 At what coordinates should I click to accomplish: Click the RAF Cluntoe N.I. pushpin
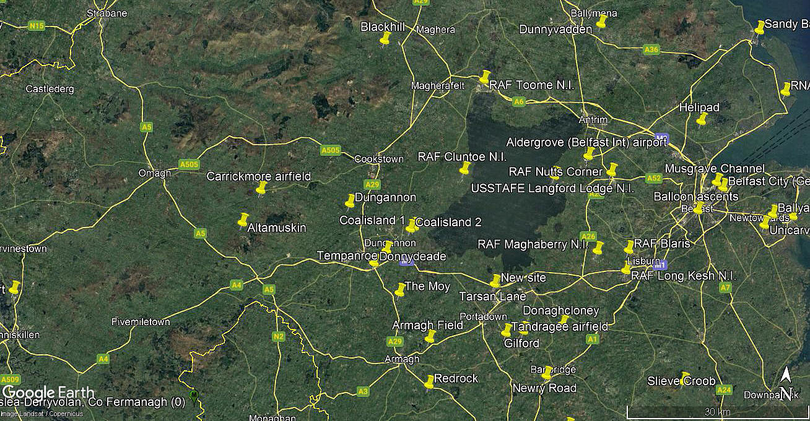(x=465, y=168)
